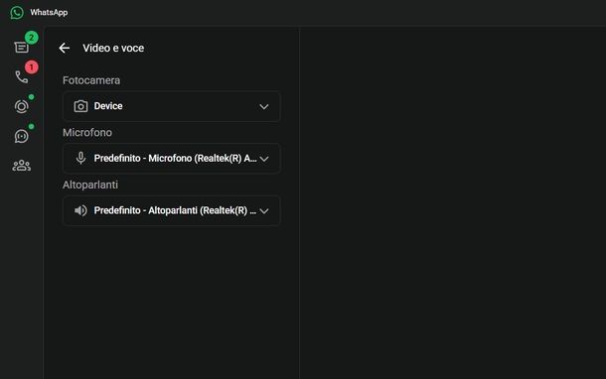Click the 'WhatsApp' title text
Screen dimensions: 606x379
pos(49,12)
